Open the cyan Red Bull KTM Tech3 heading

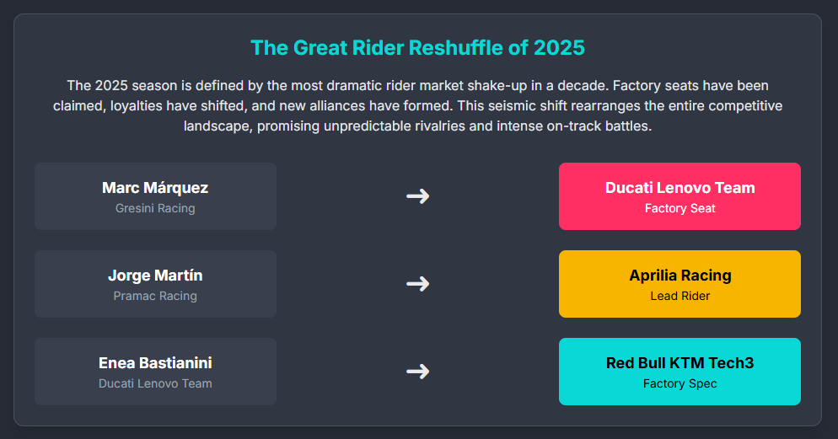click(x=680, y=363)
